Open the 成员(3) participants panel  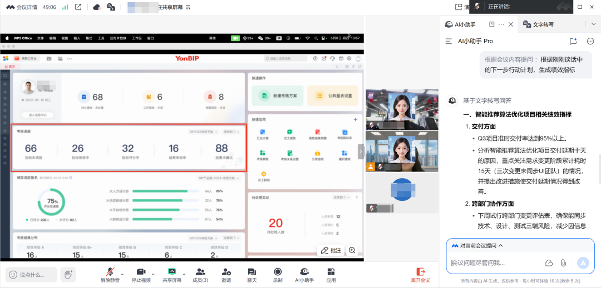200,271
